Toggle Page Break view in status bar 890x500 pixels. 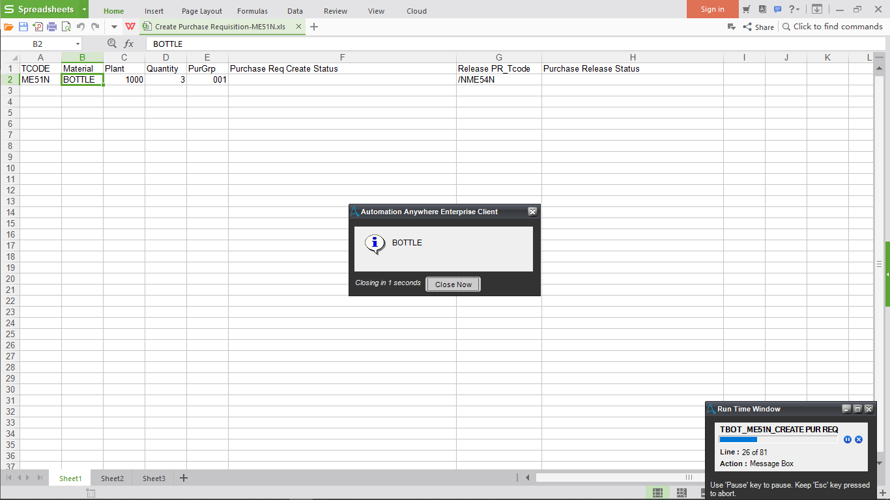pyautogui.click(x=682, y=492)
